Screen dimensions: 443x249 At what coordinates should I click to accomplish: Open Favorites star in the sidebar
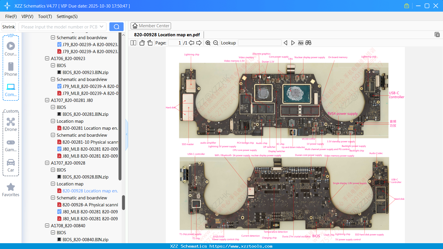[11, 190]
